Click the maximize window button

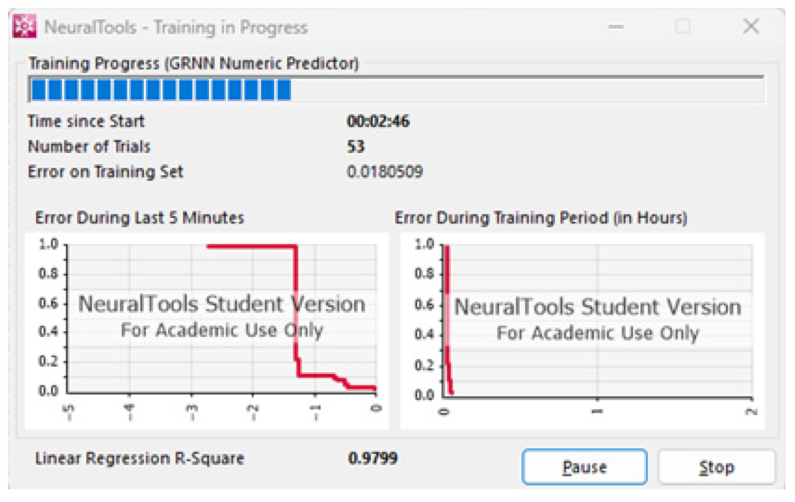[683, 27]
